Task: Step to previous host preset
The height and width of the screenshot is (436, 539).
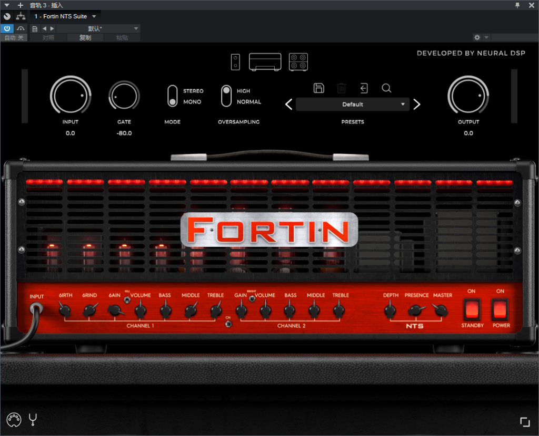Action: point(44,28)
